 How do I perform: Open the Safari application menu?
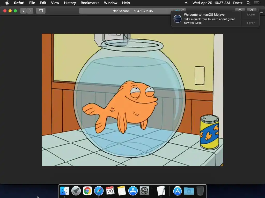click(x=19, y=3)
